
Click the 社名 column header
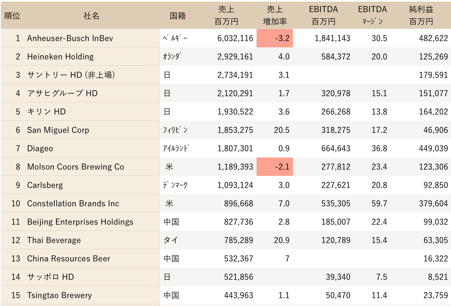coord(92,16)
